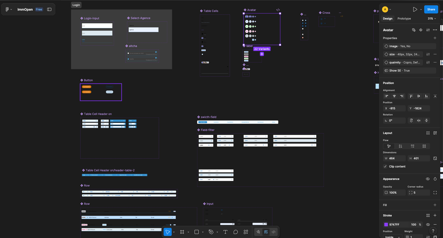Toggle the Clip content checkbox
Screen dimensions: 443x238
click(385, 166)
